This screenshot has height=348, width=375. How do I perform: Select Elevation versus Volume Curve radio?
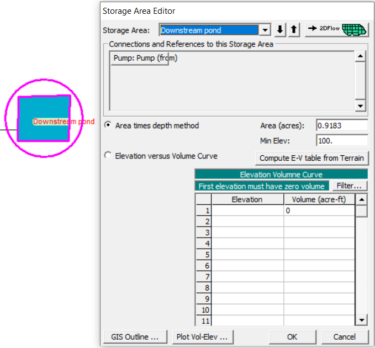click(108, 155)
